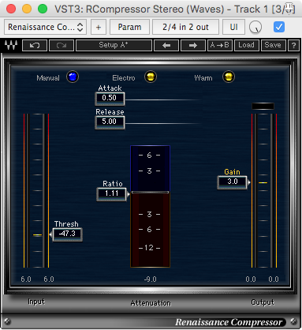Open the Renaissance Co... preset dropdown
Image resolution: width=302 pixels, height=330 pixels.
click(46, 27)
